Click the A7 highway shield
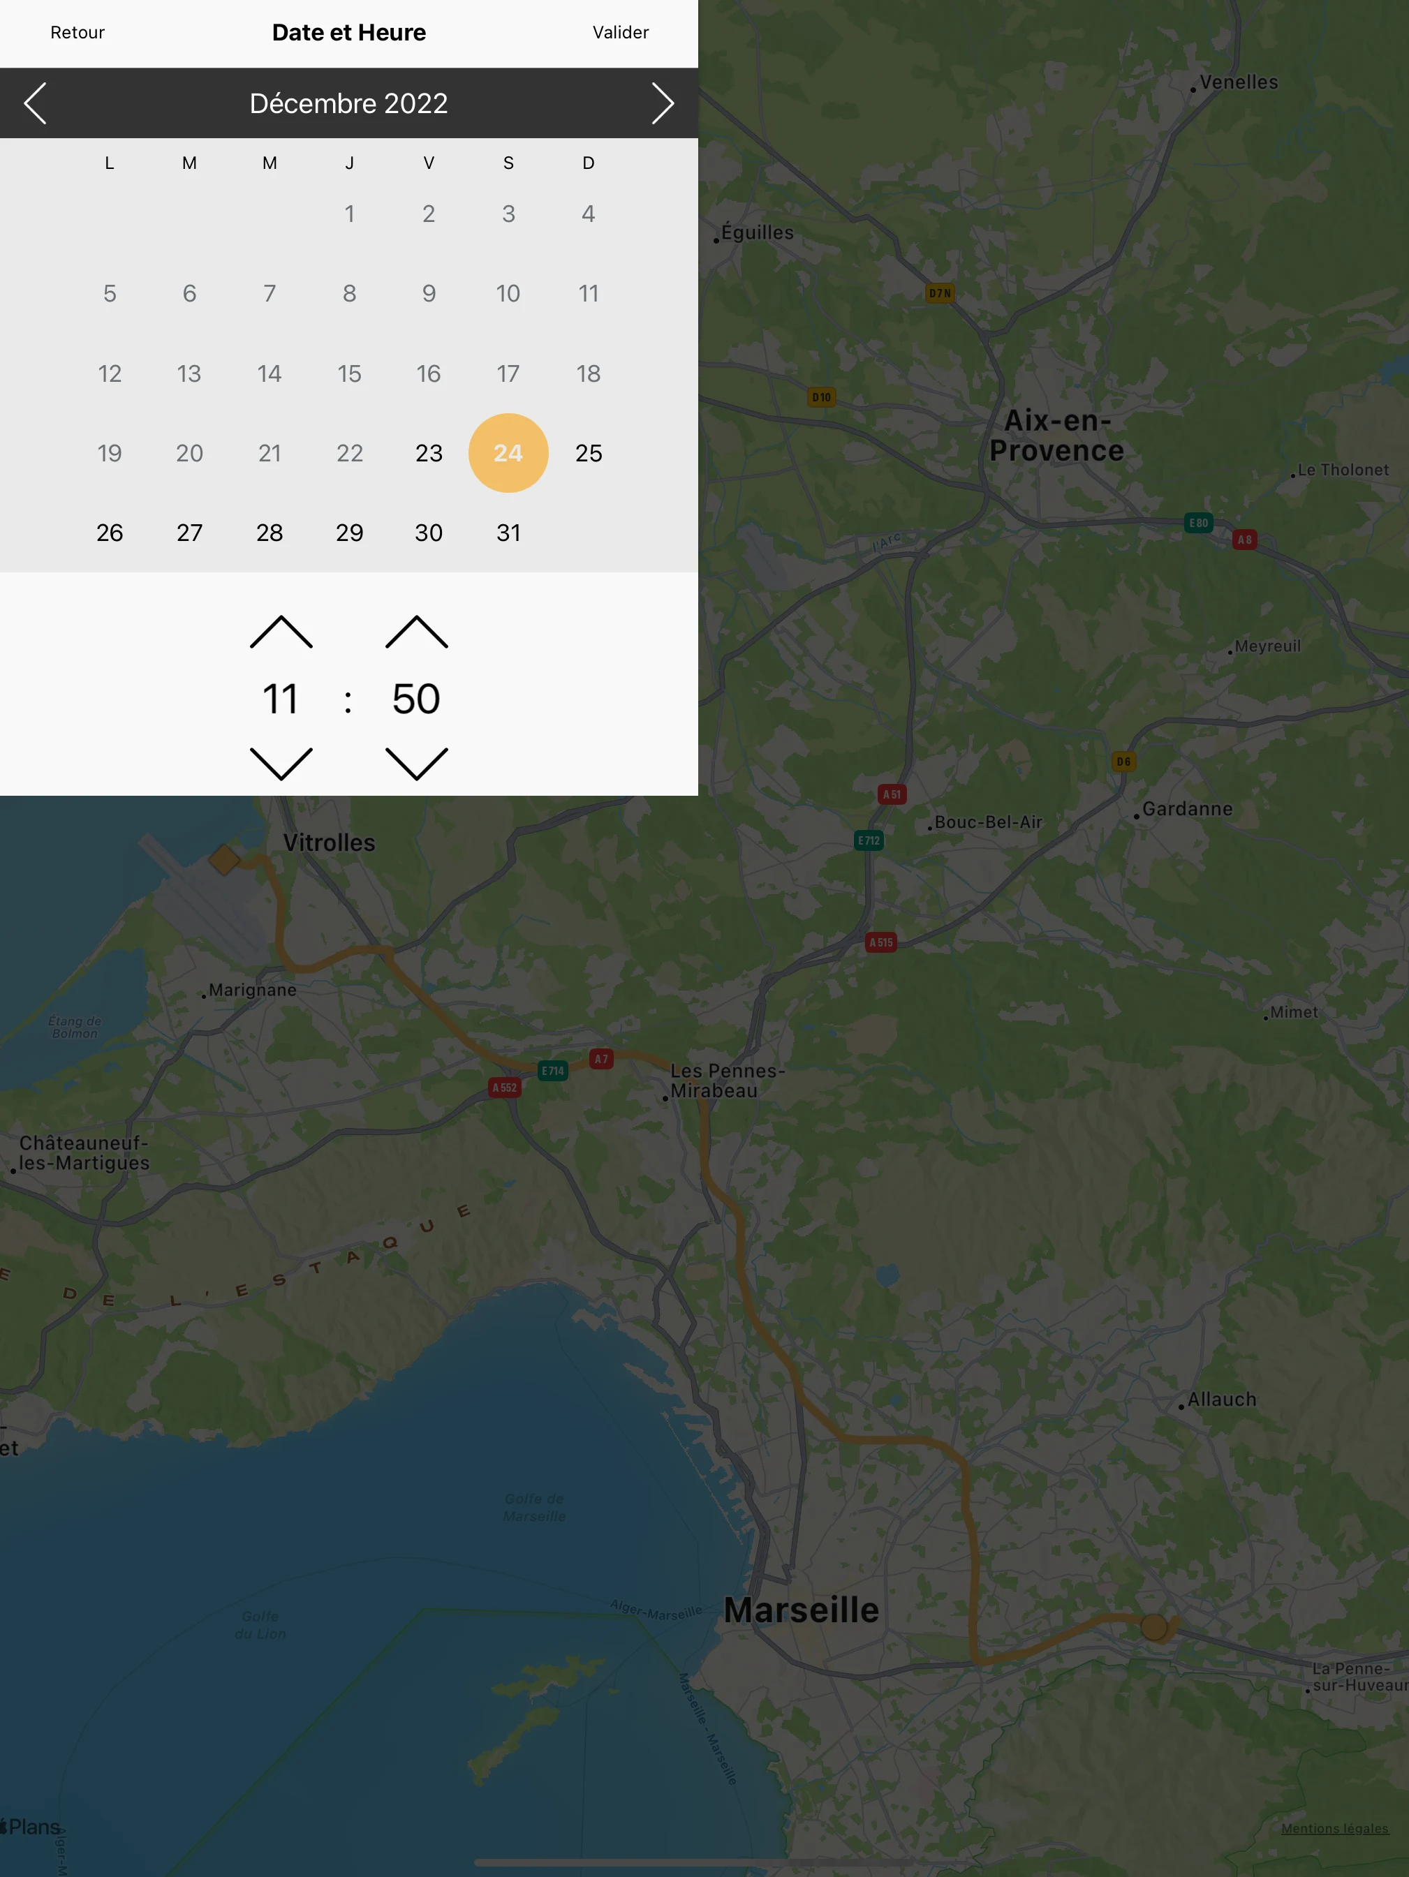The height and width of the screenshot is (1877, 1409). pyautogui.click(x=601, y=1059)
